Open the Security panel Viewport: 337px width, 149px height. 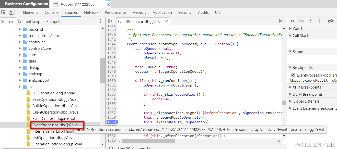[185, 12]
